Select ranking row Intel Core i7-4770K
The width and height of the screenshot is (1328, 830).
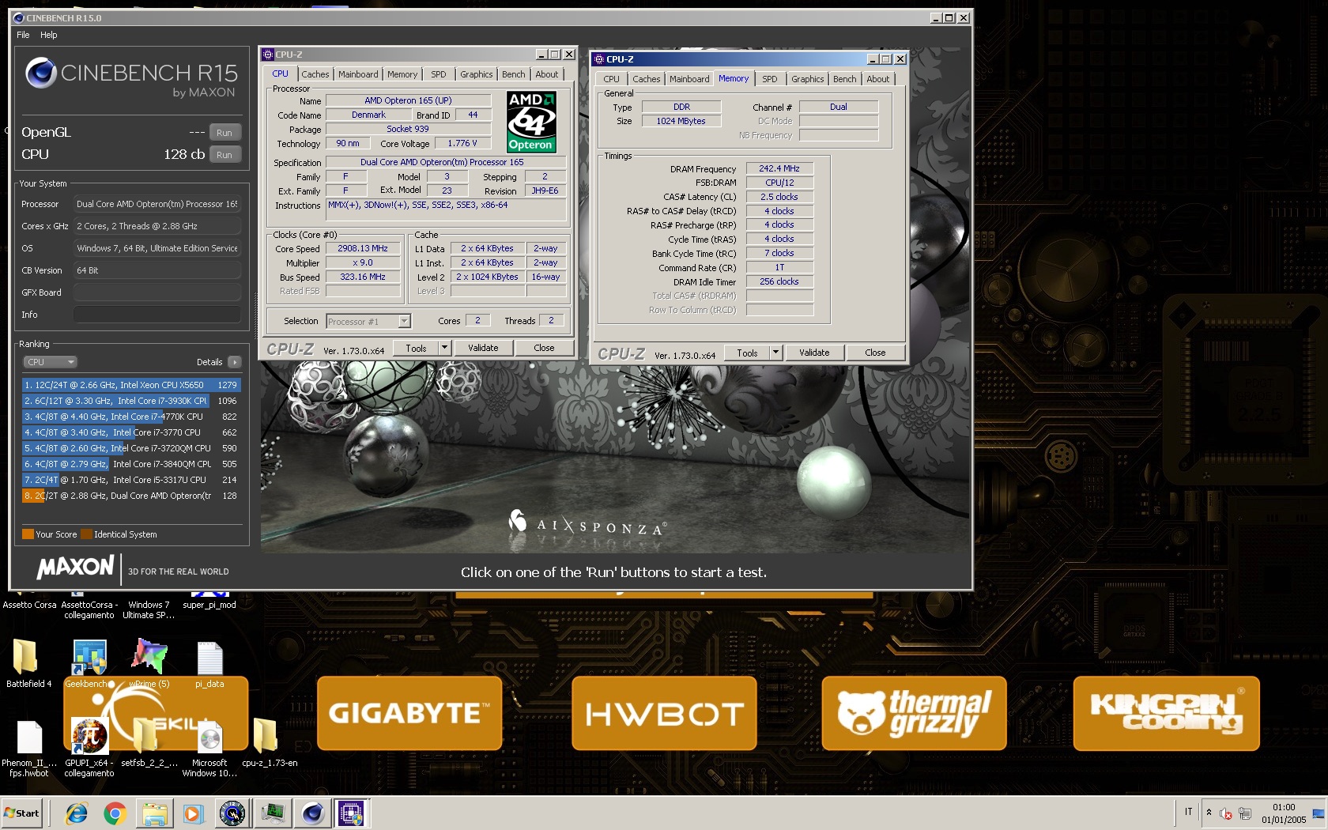[x=131, y=417]
